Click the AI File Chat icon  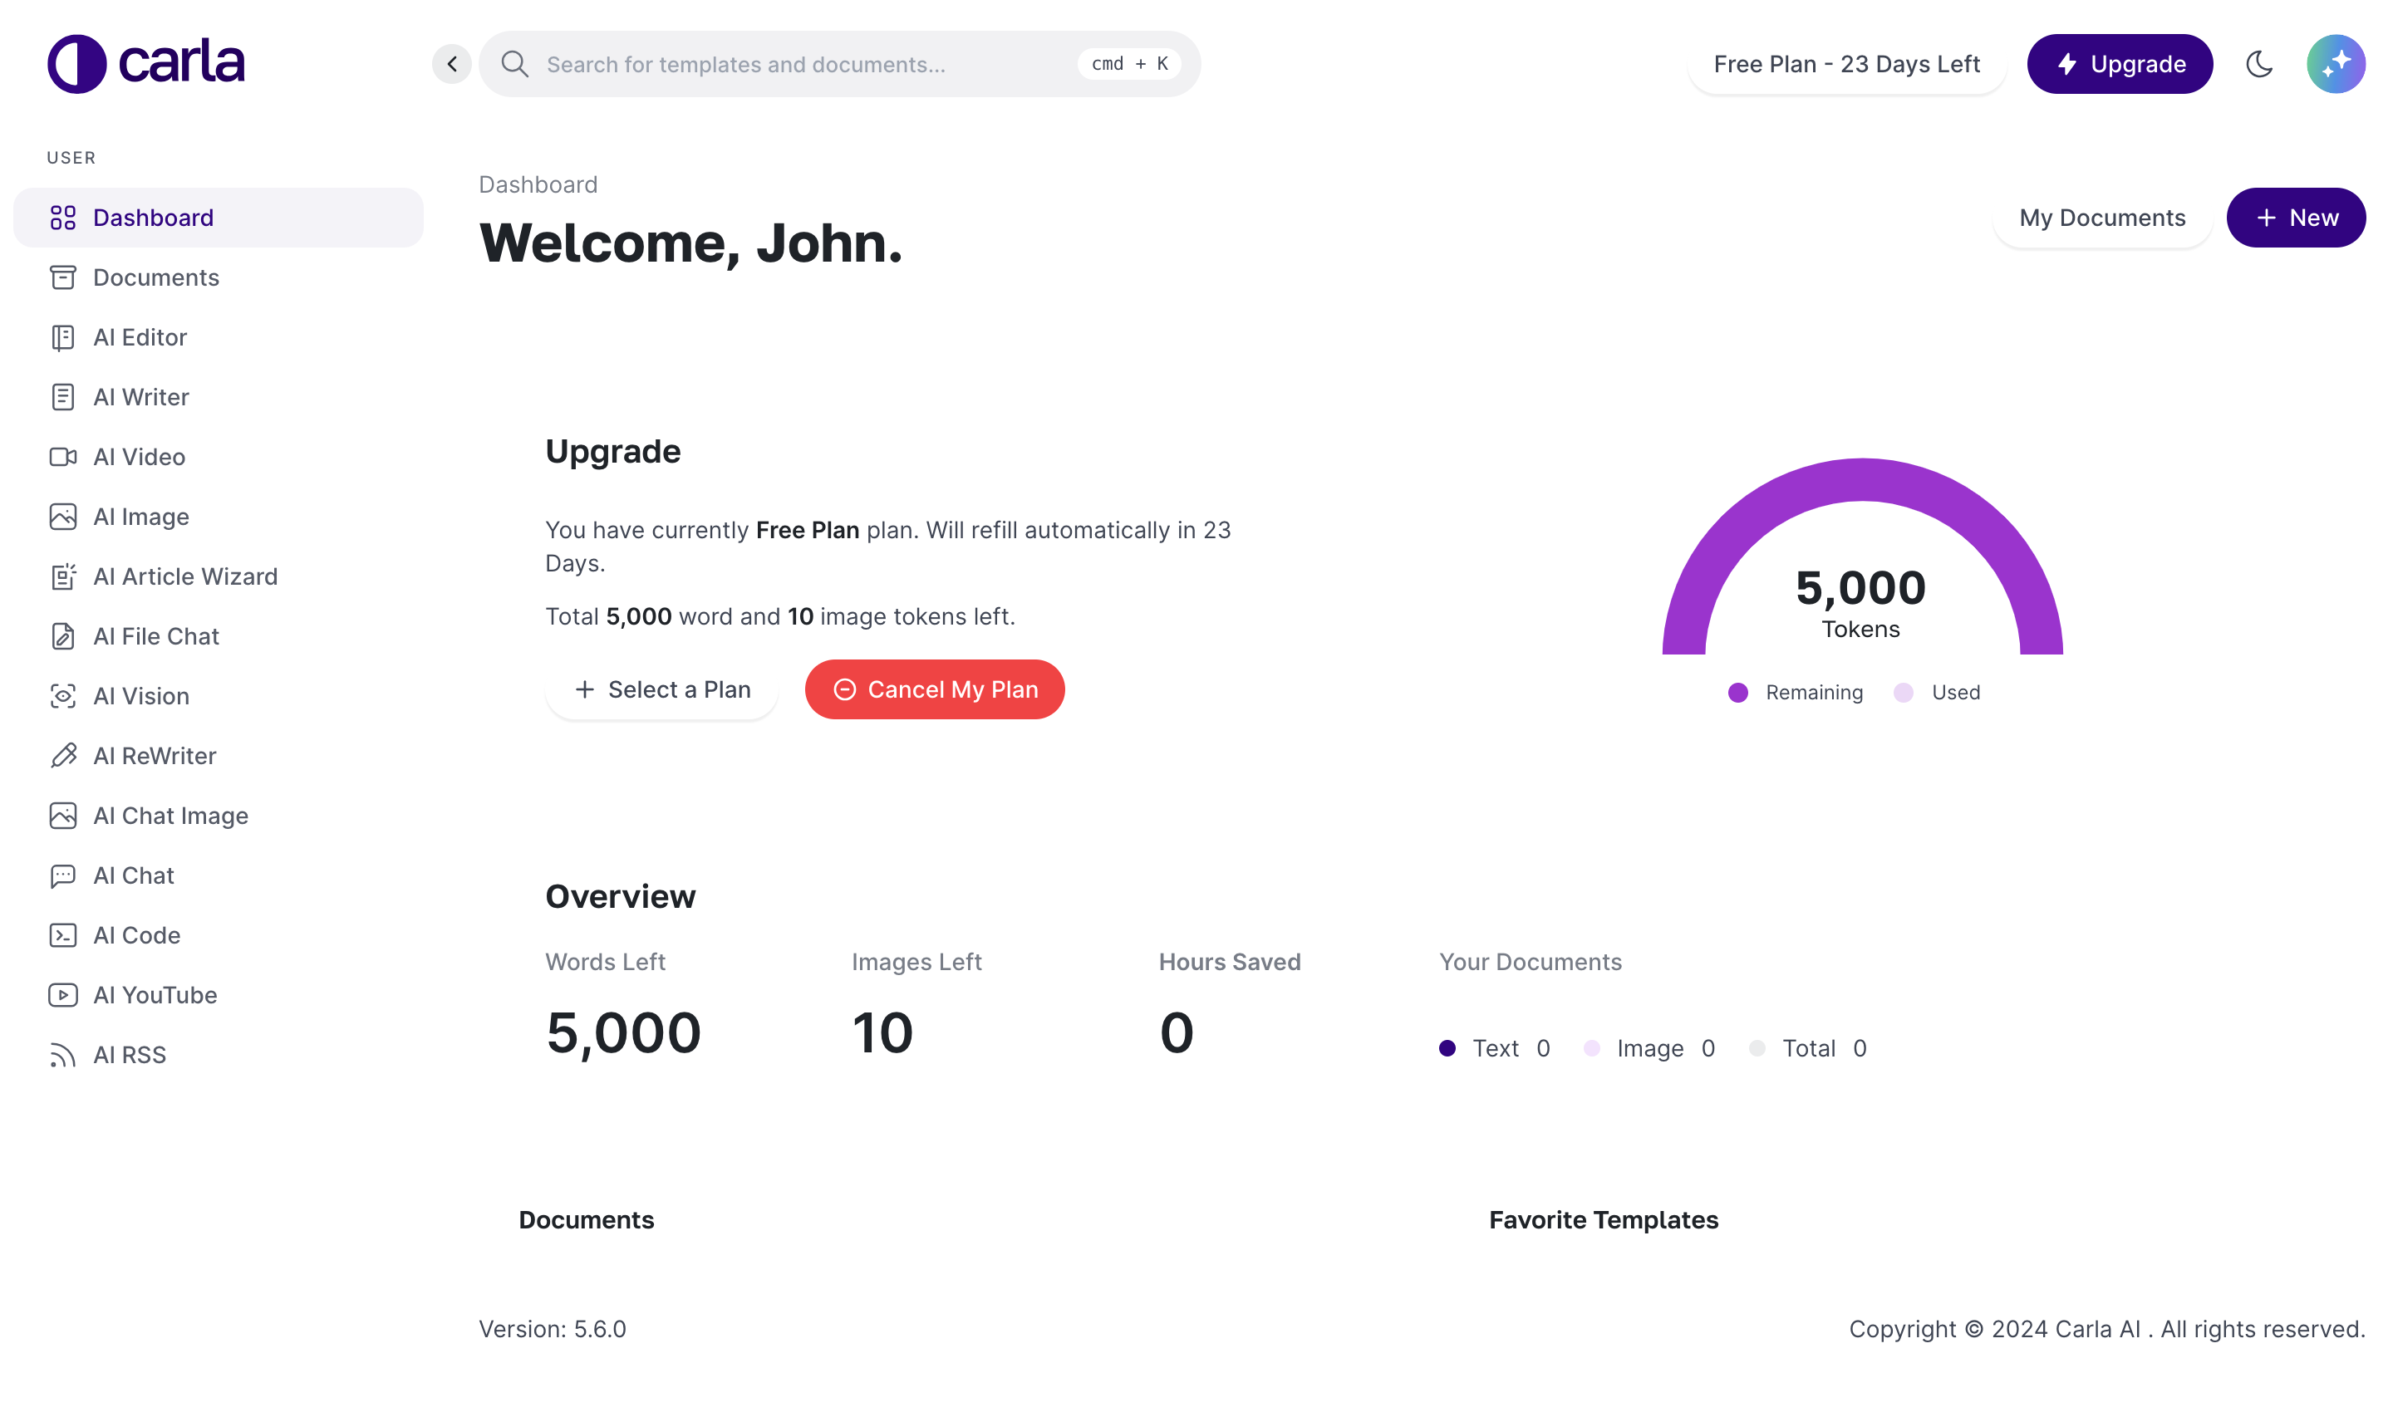tap(63, 636)
